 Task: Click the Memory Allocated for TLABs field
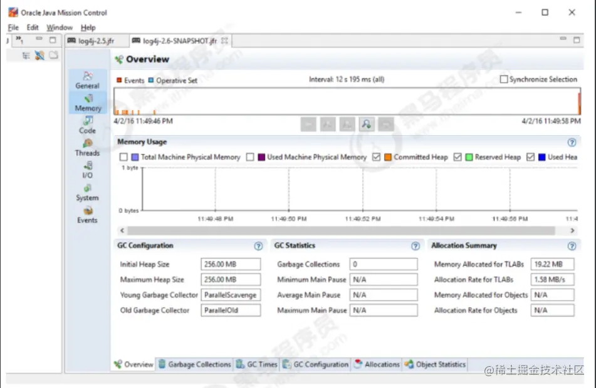[552, 264]
